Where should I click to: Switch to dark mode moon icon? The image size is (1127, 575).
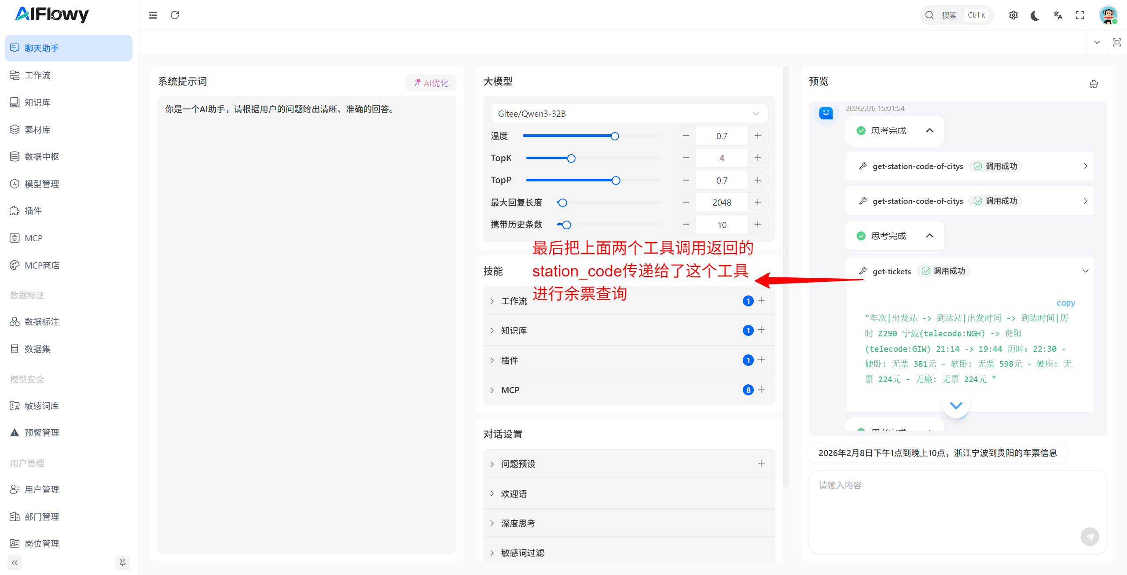[1035, 15]
